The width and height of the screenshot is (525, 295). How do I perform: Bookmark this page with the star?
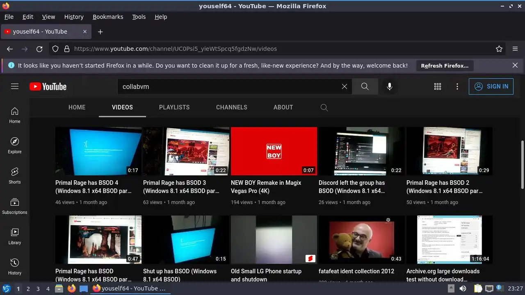click(x=499, y=49)
